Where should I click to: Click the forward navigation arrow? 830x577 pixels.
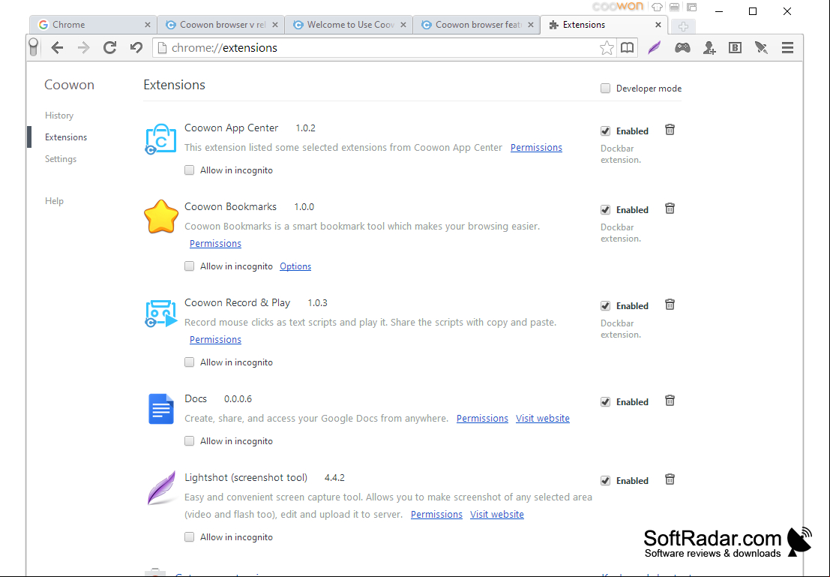[x=84, y=48]
